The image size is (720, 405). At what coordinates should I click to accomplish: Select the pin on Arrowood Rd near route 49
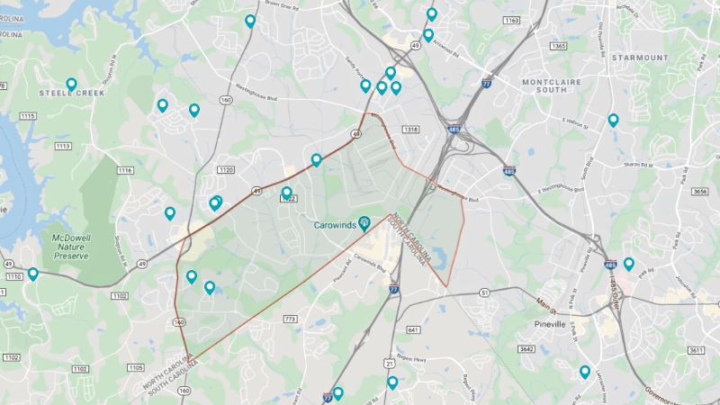(x=428, y=35)
